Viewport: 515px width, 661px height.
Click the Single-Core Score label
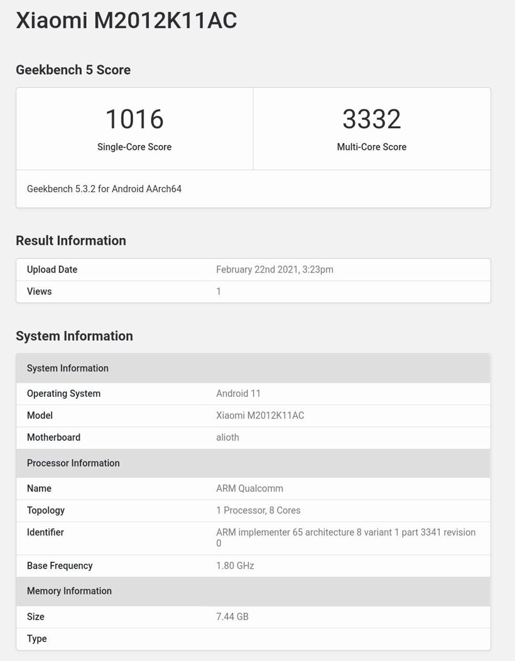tap(134, 147)
